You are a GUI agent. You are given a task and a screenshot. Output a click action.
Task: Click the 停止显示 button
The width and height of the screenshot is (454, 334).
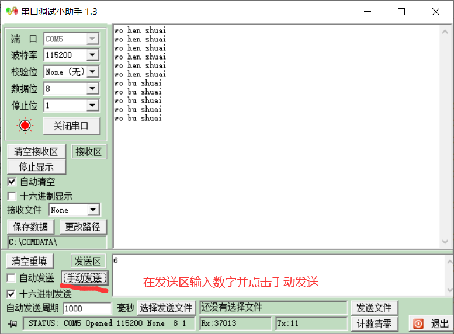pos(36,167)
